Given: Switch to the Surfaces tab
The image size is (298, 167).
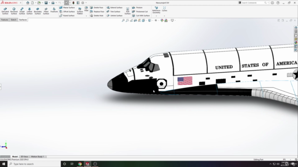Looking at the screenshot, I should [x=23, y=19].
